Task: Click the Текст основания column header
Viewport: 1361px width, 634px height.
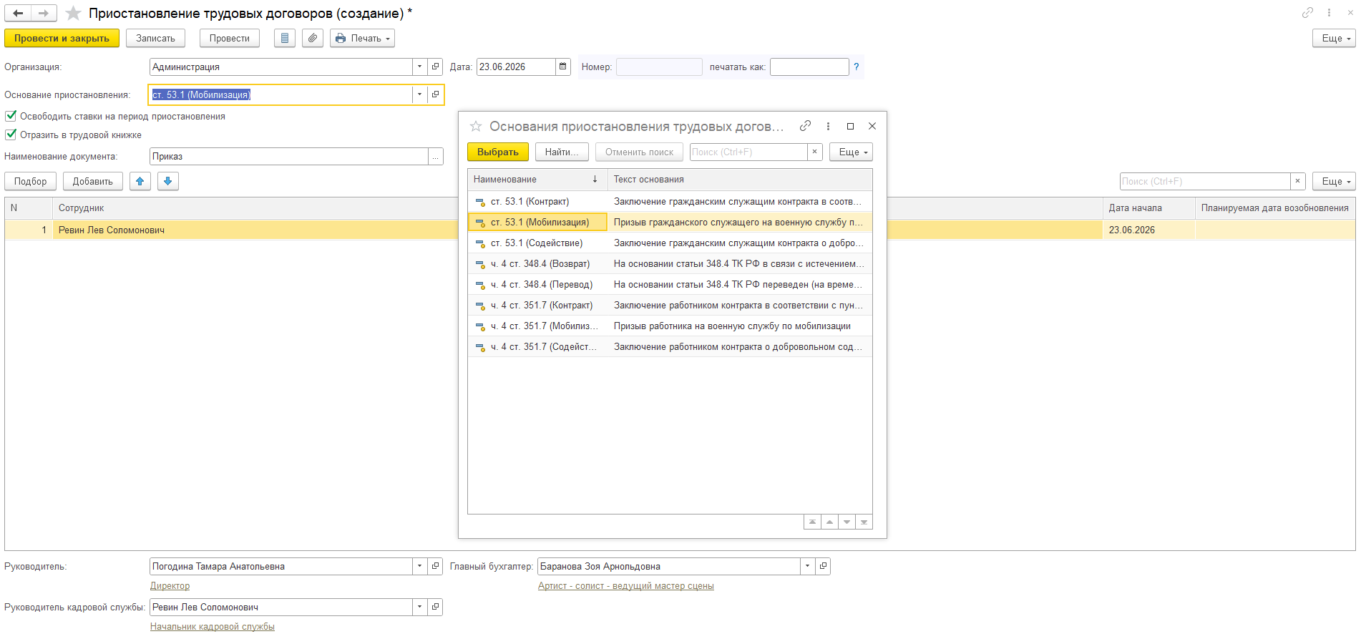Action: pos(740,180)
